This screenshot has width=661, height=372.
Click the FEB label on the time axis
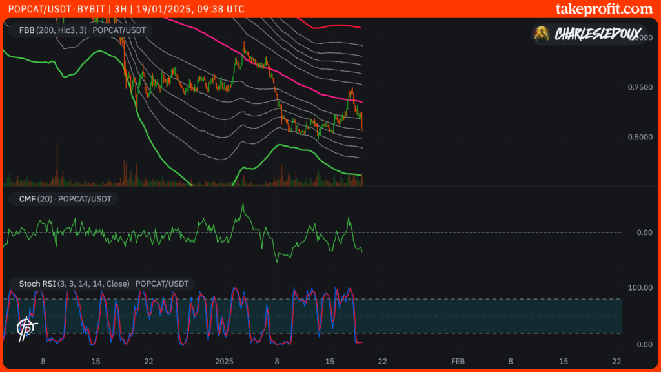click(x=458, y=361)
